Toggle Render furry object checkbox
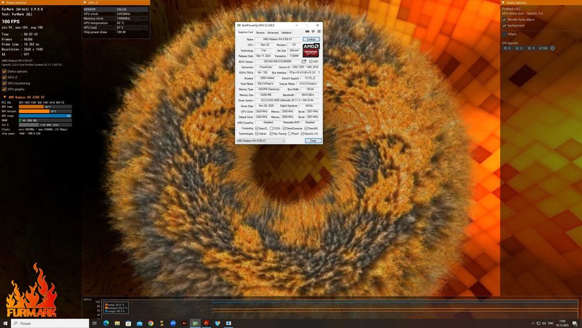 505,19
